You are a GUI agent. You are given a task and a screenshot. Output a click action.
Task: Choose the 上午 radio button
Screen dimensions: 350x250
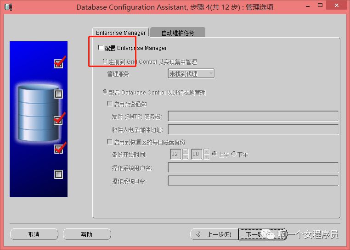point(215,154)
